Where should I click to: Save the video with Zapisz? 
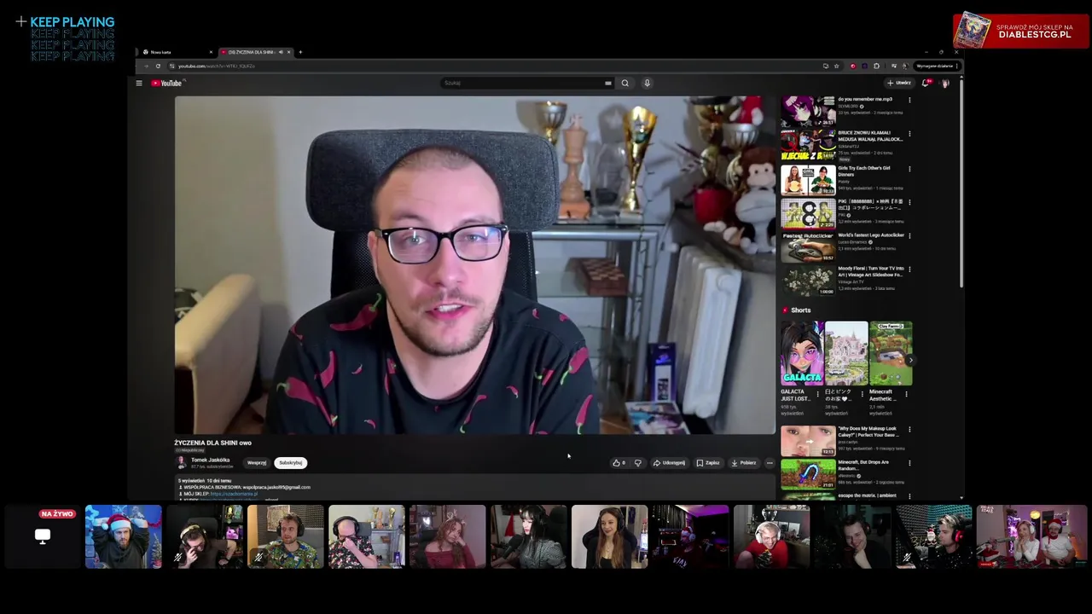(x=708, y=463)
